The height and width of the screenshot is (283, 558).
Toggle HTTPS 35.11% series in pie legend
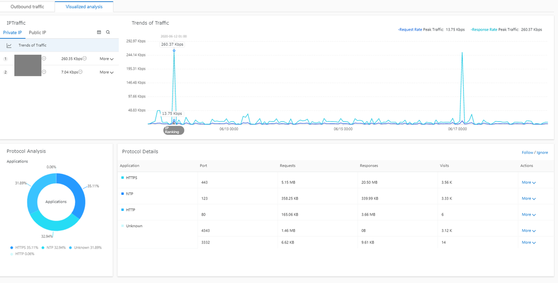[25, 248]
